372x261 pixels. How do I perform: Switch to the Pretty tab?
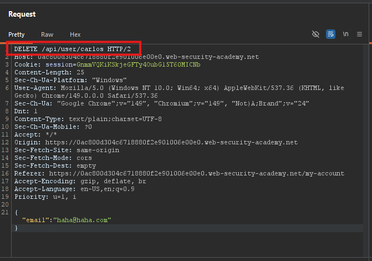point(17,34)
